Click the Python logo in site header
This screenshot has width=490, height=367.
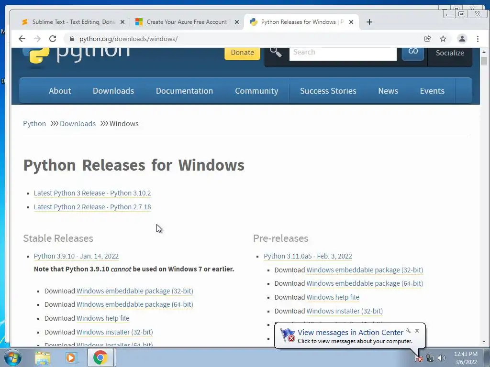coord(76,55)
